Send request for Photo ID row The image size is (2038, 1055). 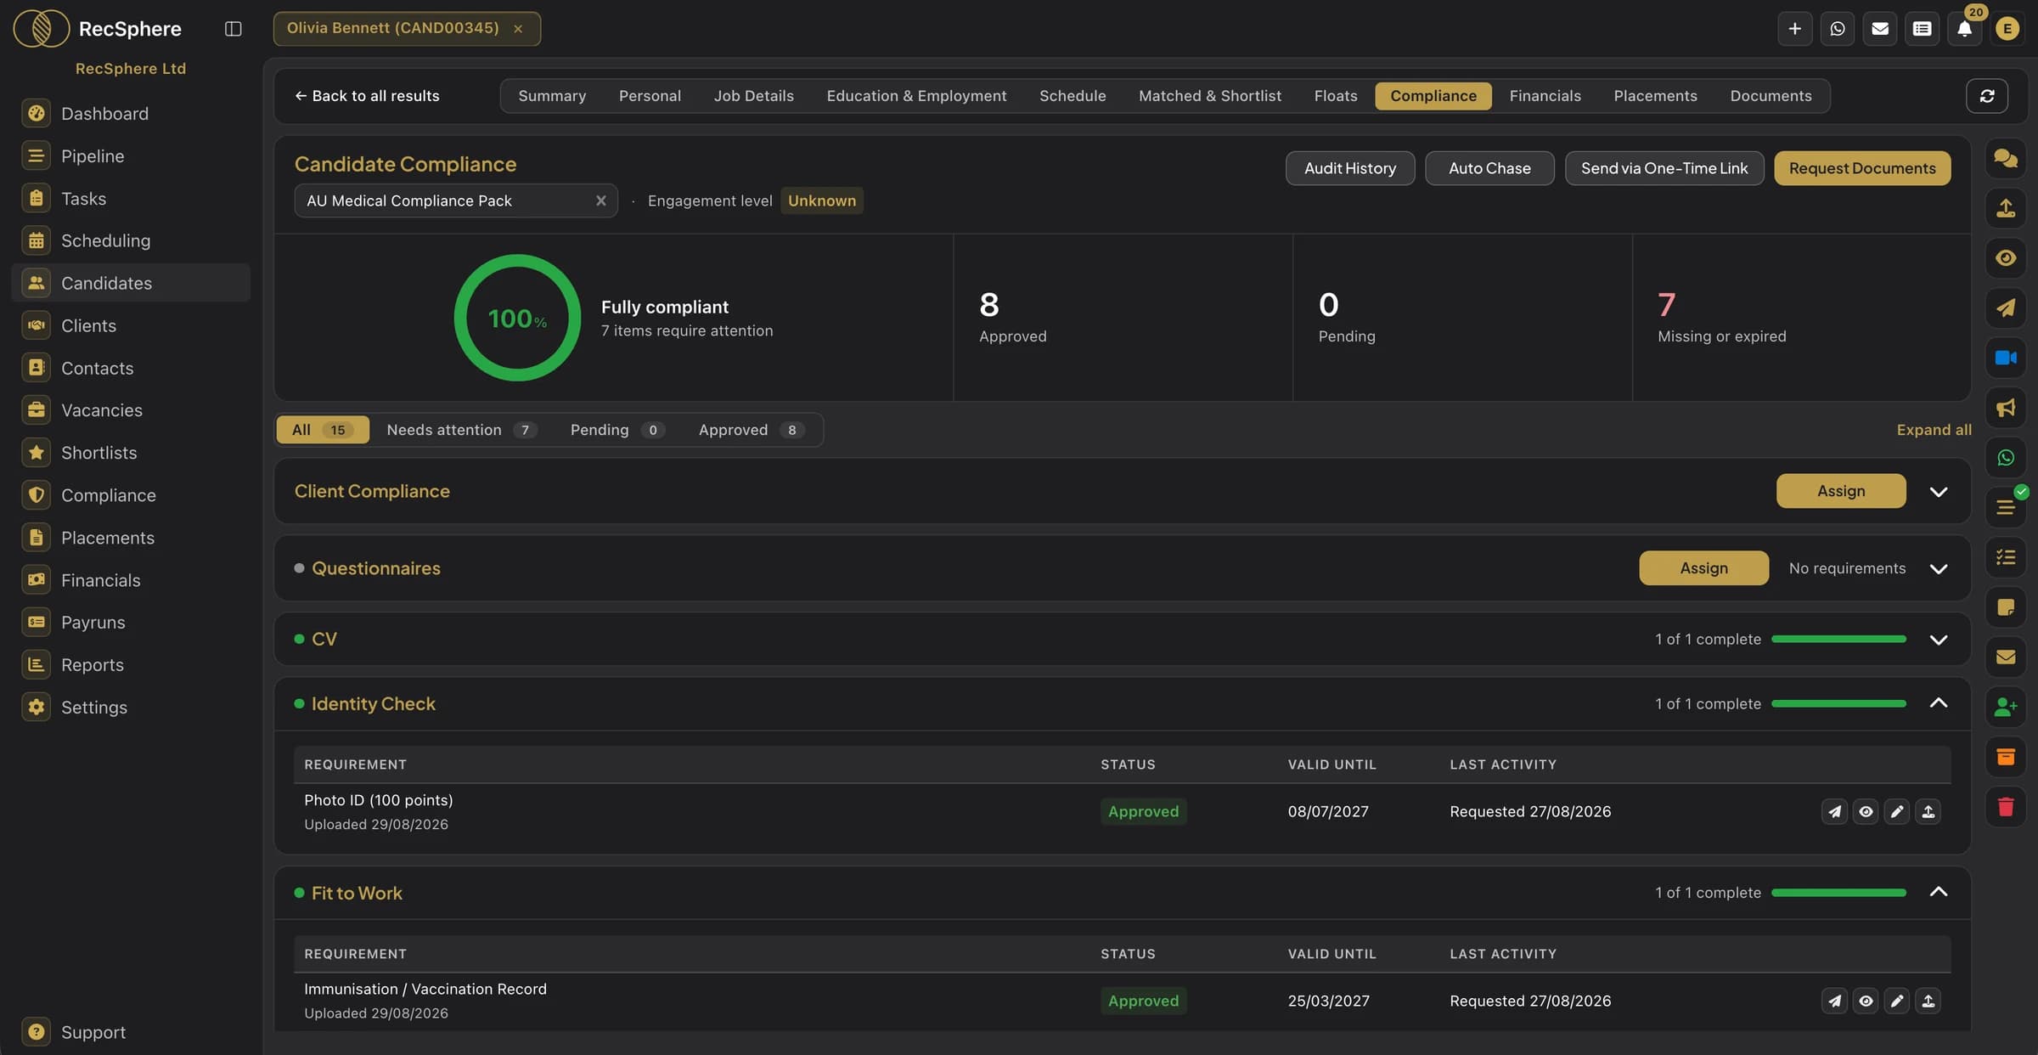point(1834,812)
